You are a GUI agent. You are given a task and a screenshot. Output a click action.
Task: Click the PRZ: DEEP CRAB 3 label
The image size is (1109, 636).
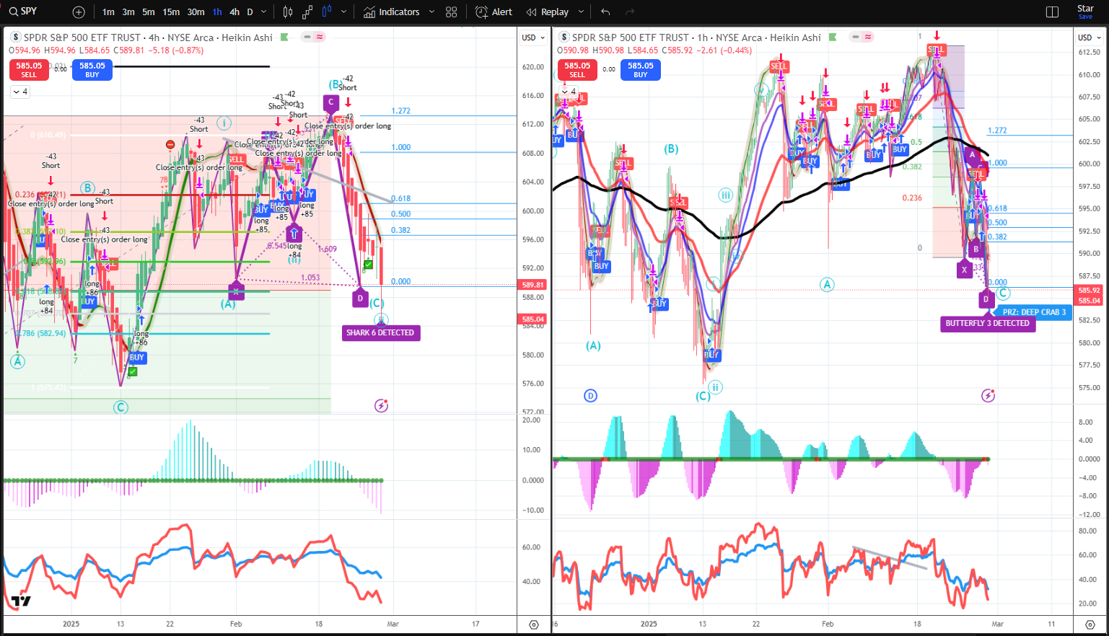pyautogui.click(x=1033, y=312)
